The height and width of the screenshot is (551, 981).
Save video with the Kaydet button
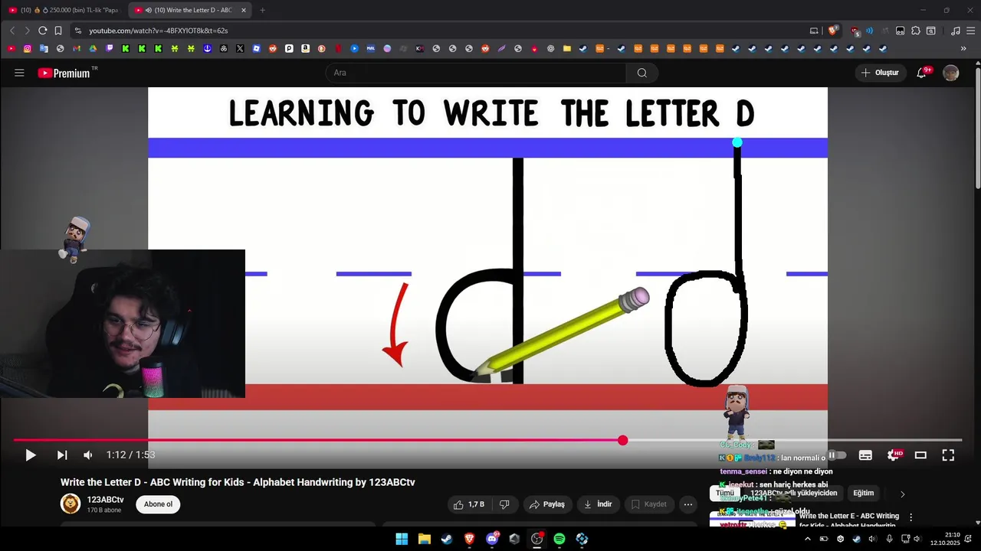coord(648,504)
